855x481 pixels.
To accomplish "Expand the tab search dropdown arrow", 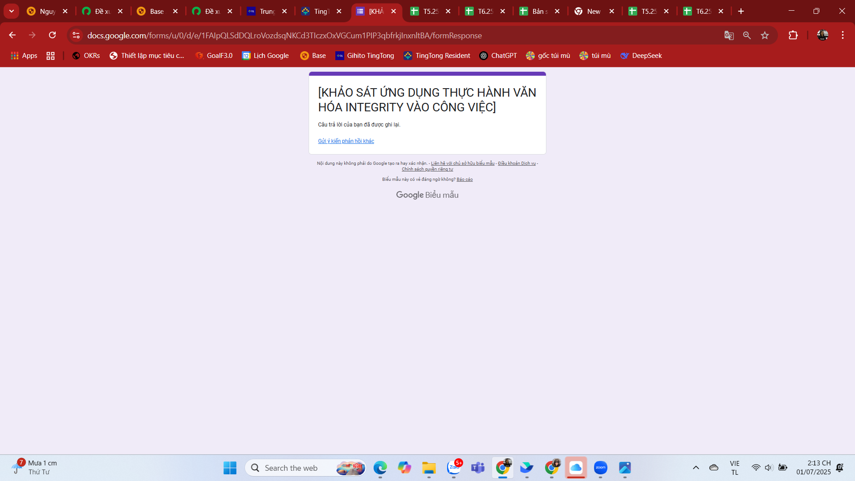I will click(12, 11).
